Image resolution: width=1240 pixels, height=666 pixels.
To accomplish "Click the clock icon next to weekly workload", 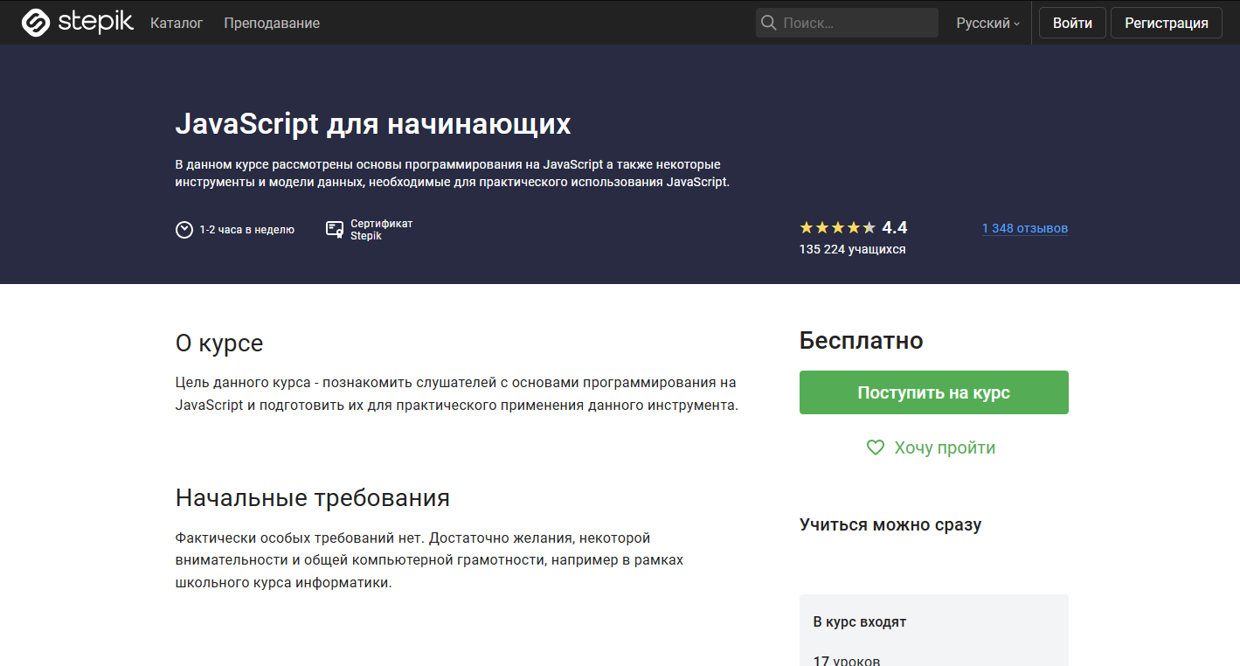I will (x=184, y=229).
